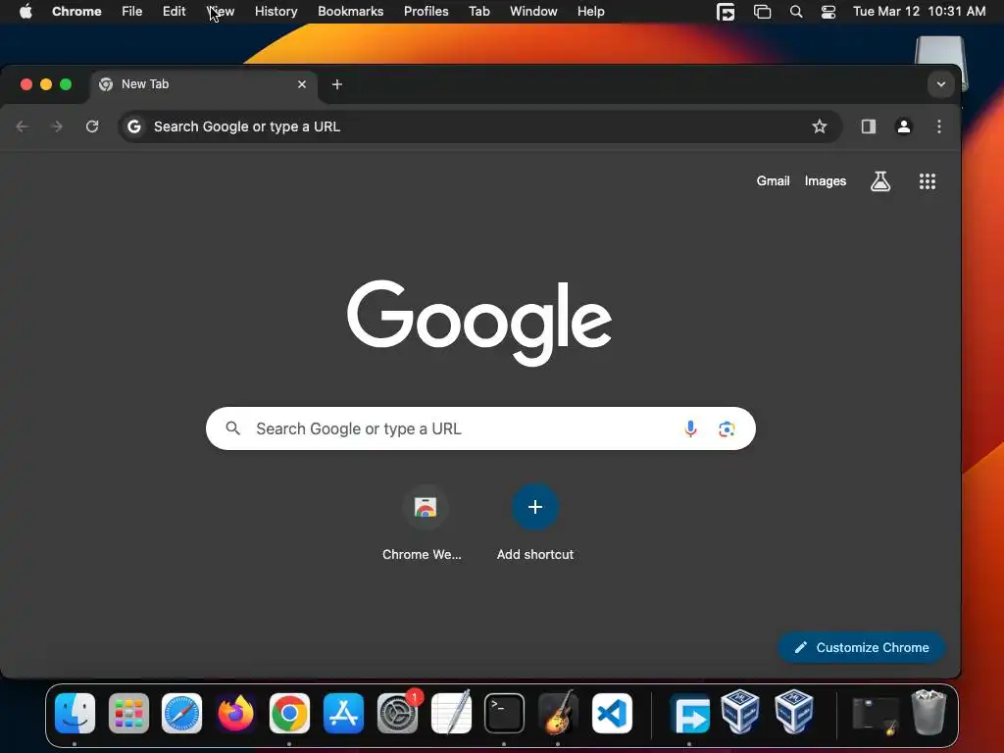This screenshot has height=753, width=1004.
Task: Click the Google logo
Action: pos(479,322)
